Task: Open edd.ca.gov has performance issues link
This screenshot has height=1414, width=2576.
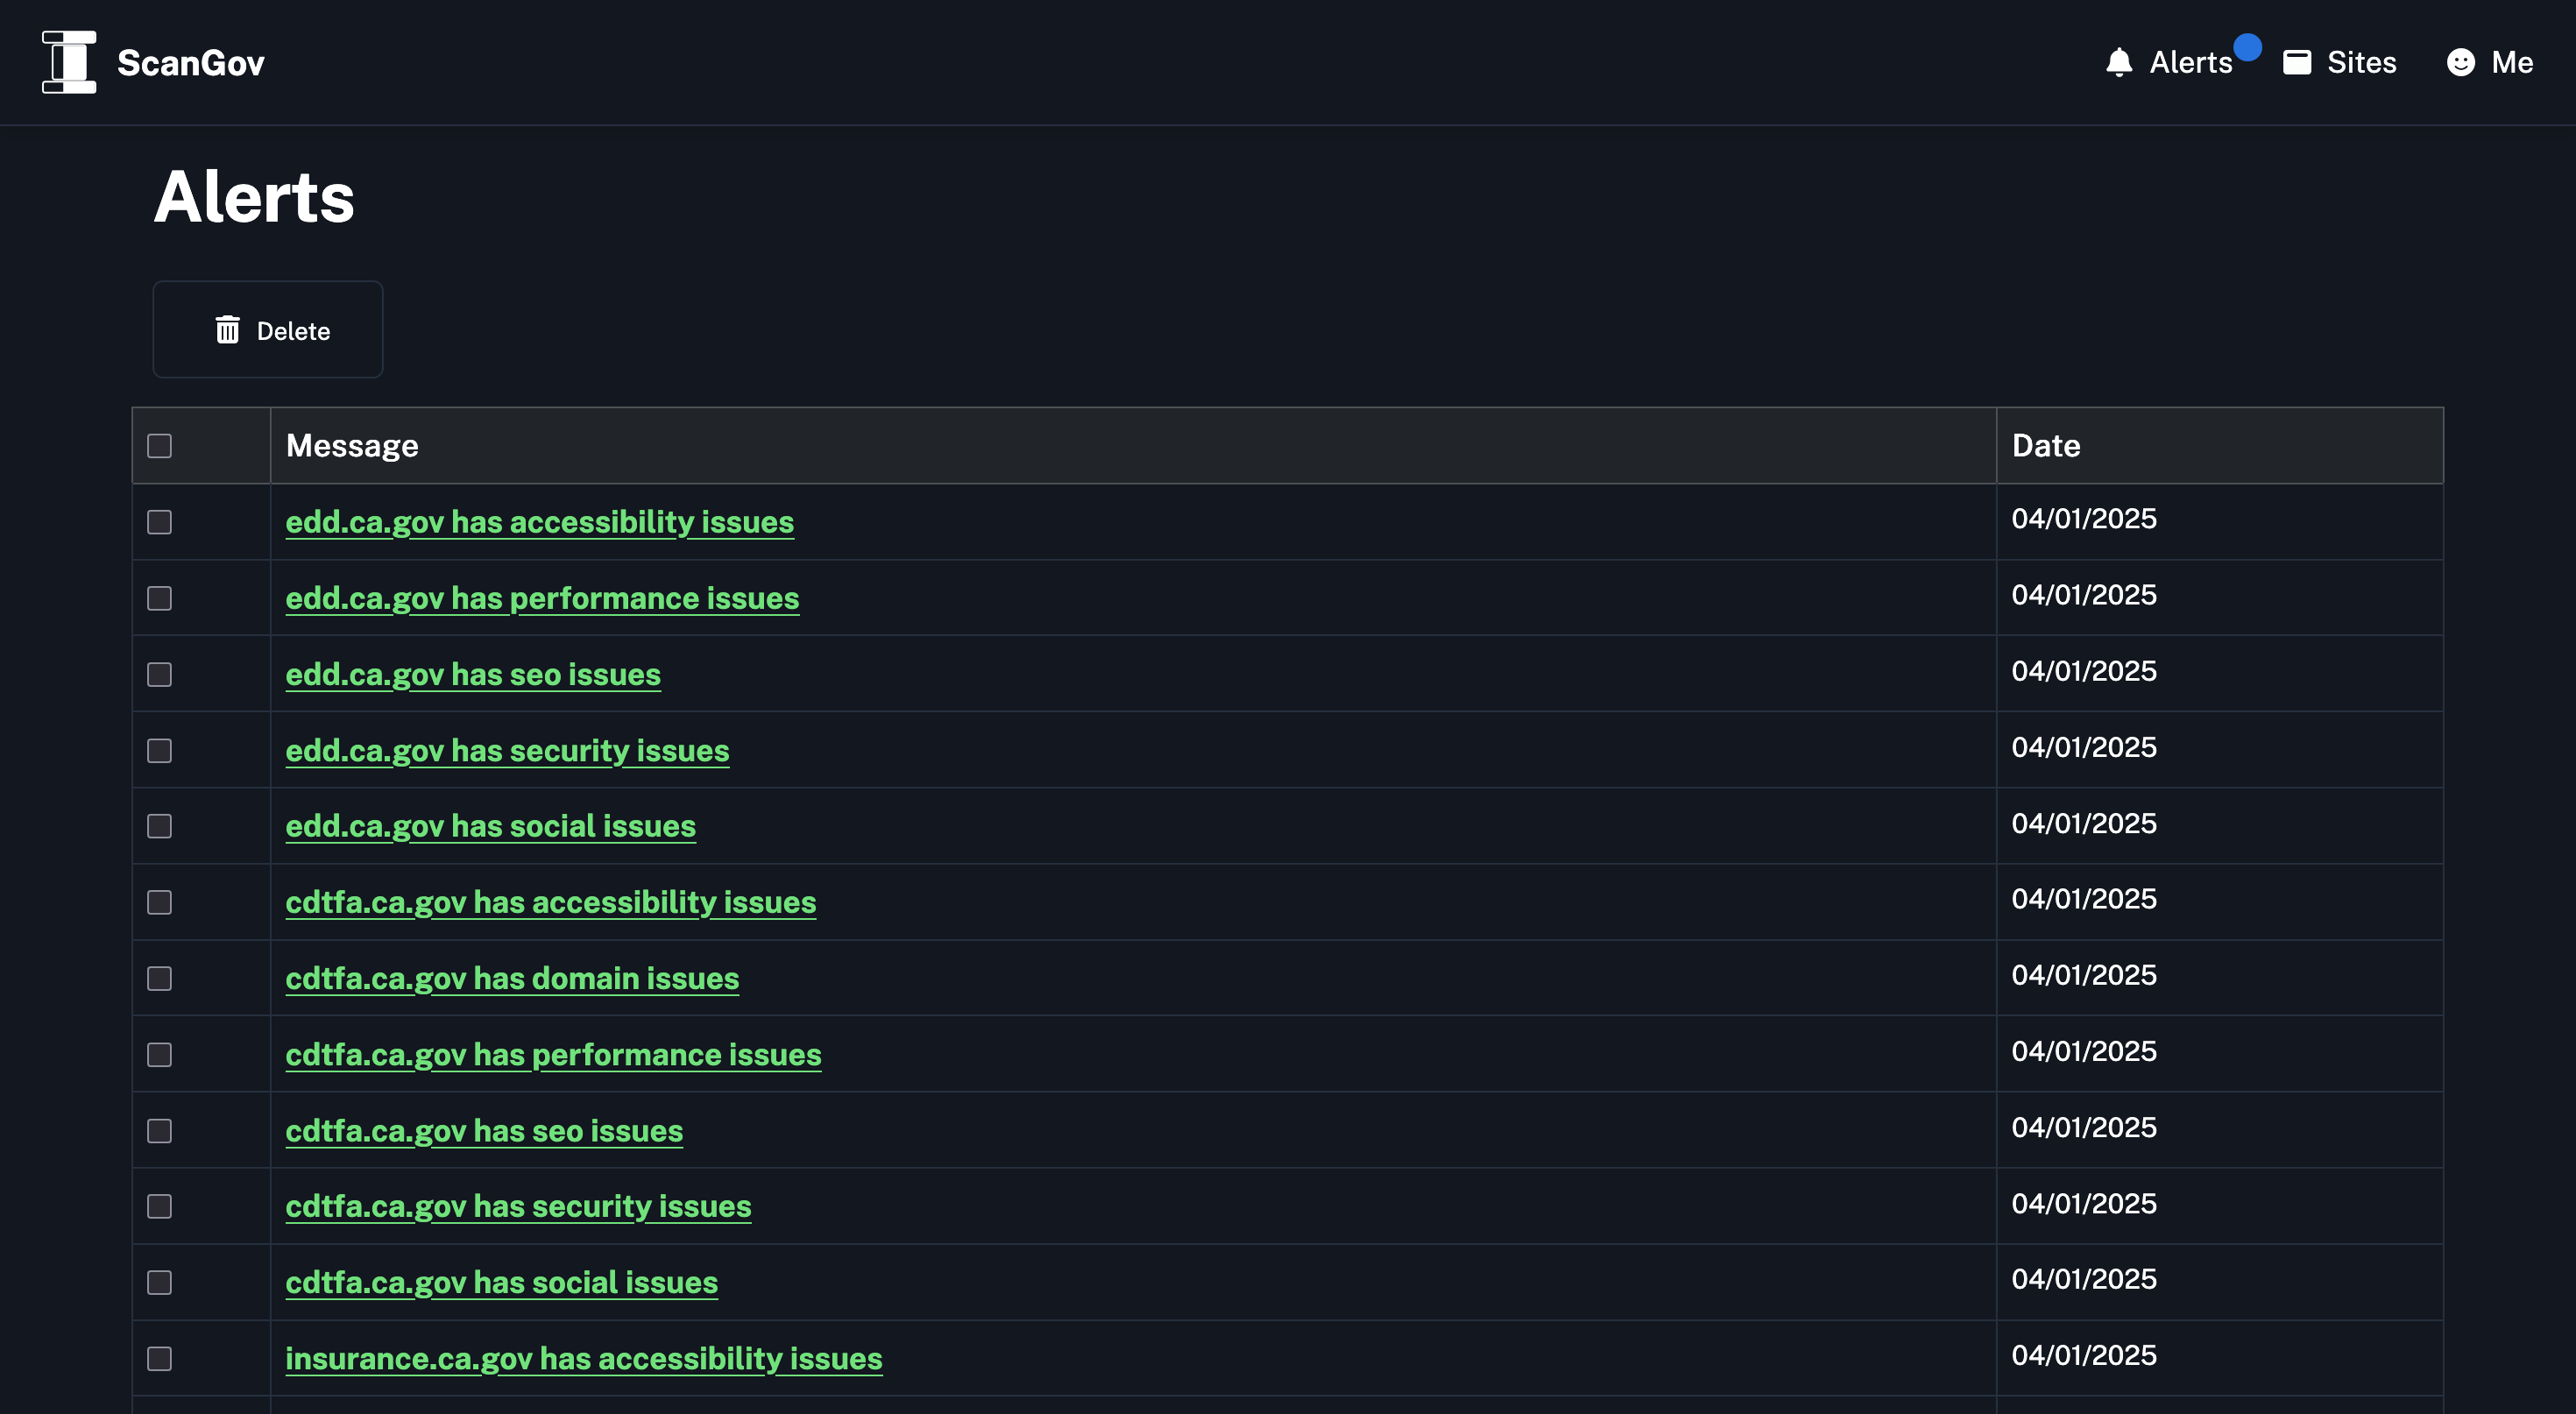Action: click(542, 598)
